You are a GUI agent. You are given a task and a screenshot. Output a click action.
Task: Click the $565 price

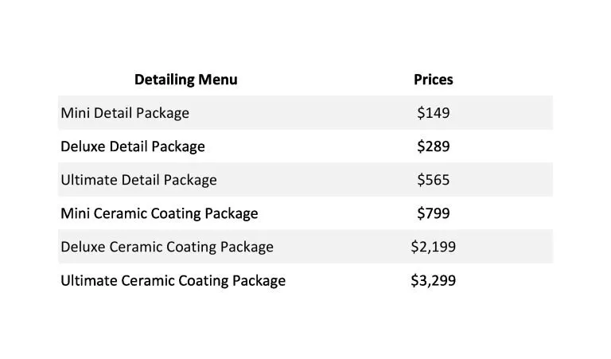[434, 180]
